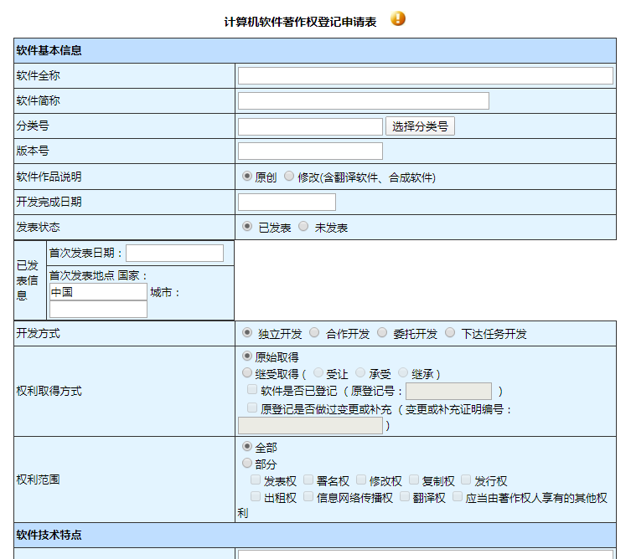Select the 未发表 publication status radio
This screenshot has height=559, width=631.
(303, 226)
